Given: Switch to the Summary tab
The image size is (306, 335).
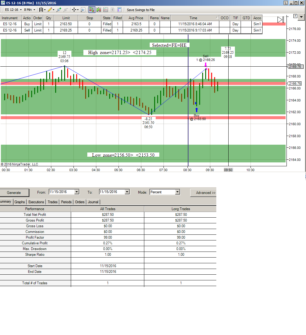Looking at the screenshot, I should (6, 201).
